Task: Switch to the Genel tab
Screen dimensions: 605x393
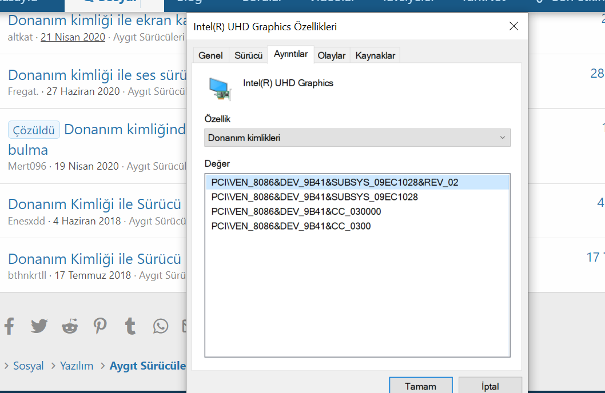Action: 210,55
